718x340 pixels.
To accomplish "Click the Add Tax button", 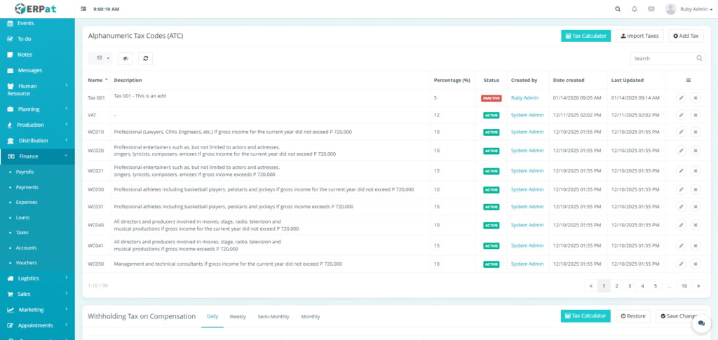I will coord(686,36).
